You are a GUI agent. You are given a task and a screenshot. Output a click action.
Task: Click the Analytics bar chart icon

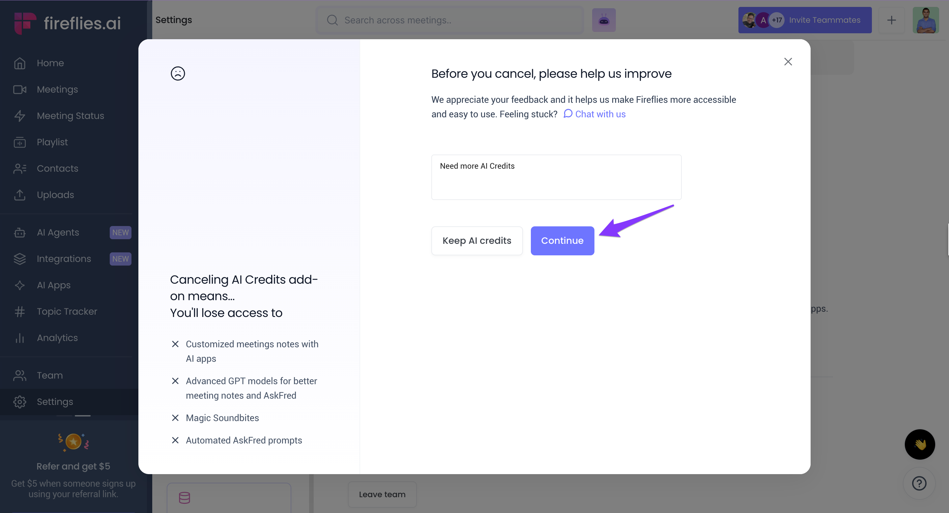[19, 338]
